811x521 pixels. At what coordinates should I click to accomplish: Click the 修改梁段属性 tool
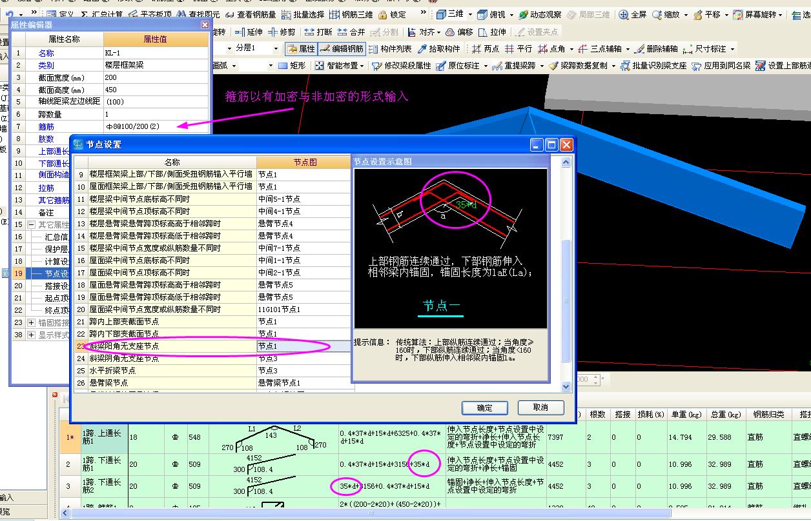click(x=401, y=65)
